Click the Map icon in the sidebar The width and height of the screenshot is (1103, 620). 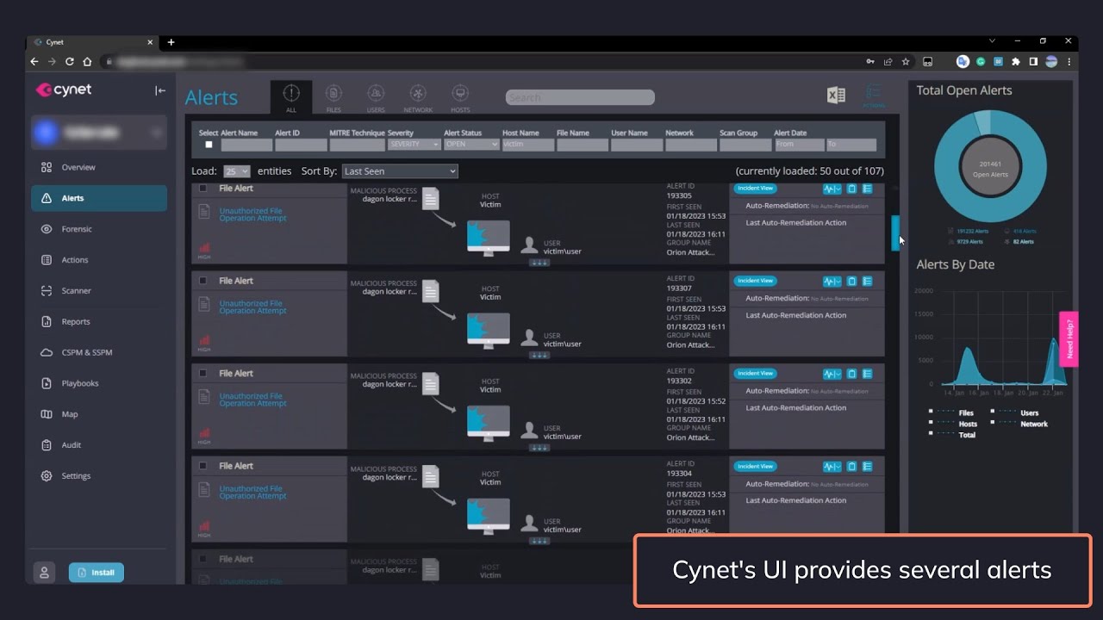pyautogui.click(x=47, y=414)
